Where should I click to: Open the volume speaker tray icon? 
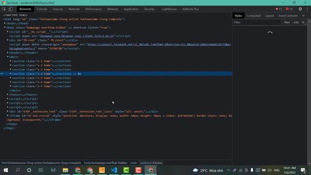[x=270, y=170]
